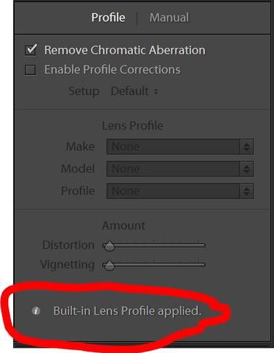This screenshot has width=274, height=353.
Task: Click the Enable Profile Corrections label text
Action: tap(112, 70)
